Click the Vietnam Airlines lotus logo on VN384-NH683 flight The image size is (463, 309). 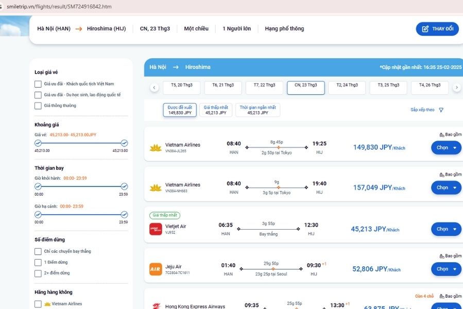[x=156, y=187]
